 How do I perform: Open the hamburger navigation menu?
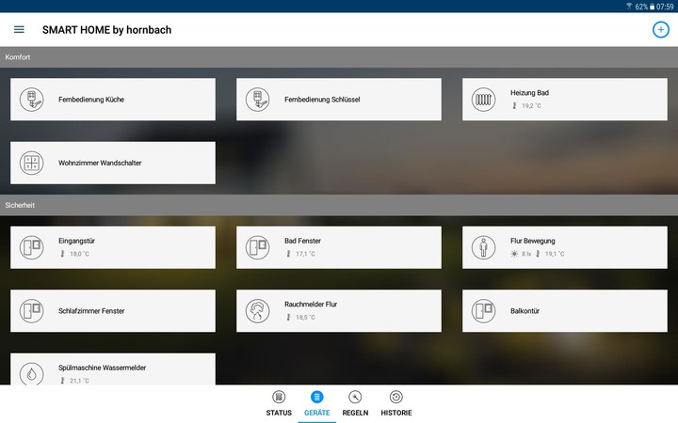tap(19, 29)
